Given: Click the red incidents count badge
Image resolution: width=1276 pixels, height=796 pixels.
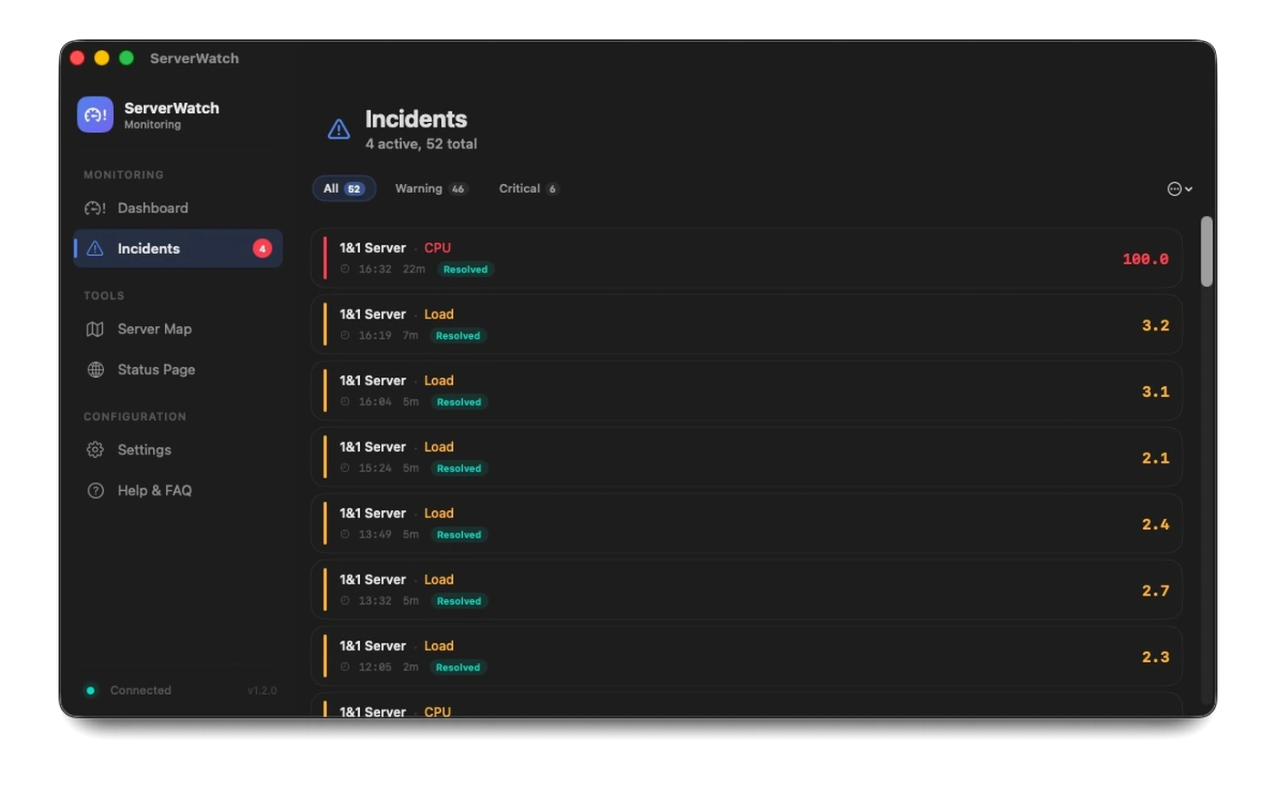Looking at the screenshot, I should pyautogui.click(x=262, y=249).
